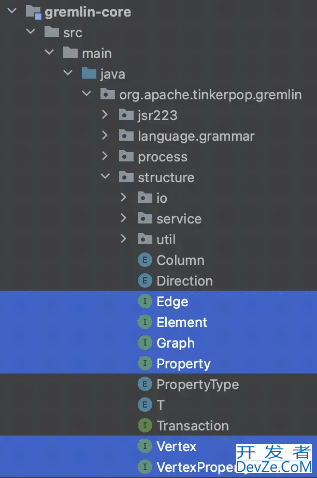Open the Vertex interface file

point(176,446)
